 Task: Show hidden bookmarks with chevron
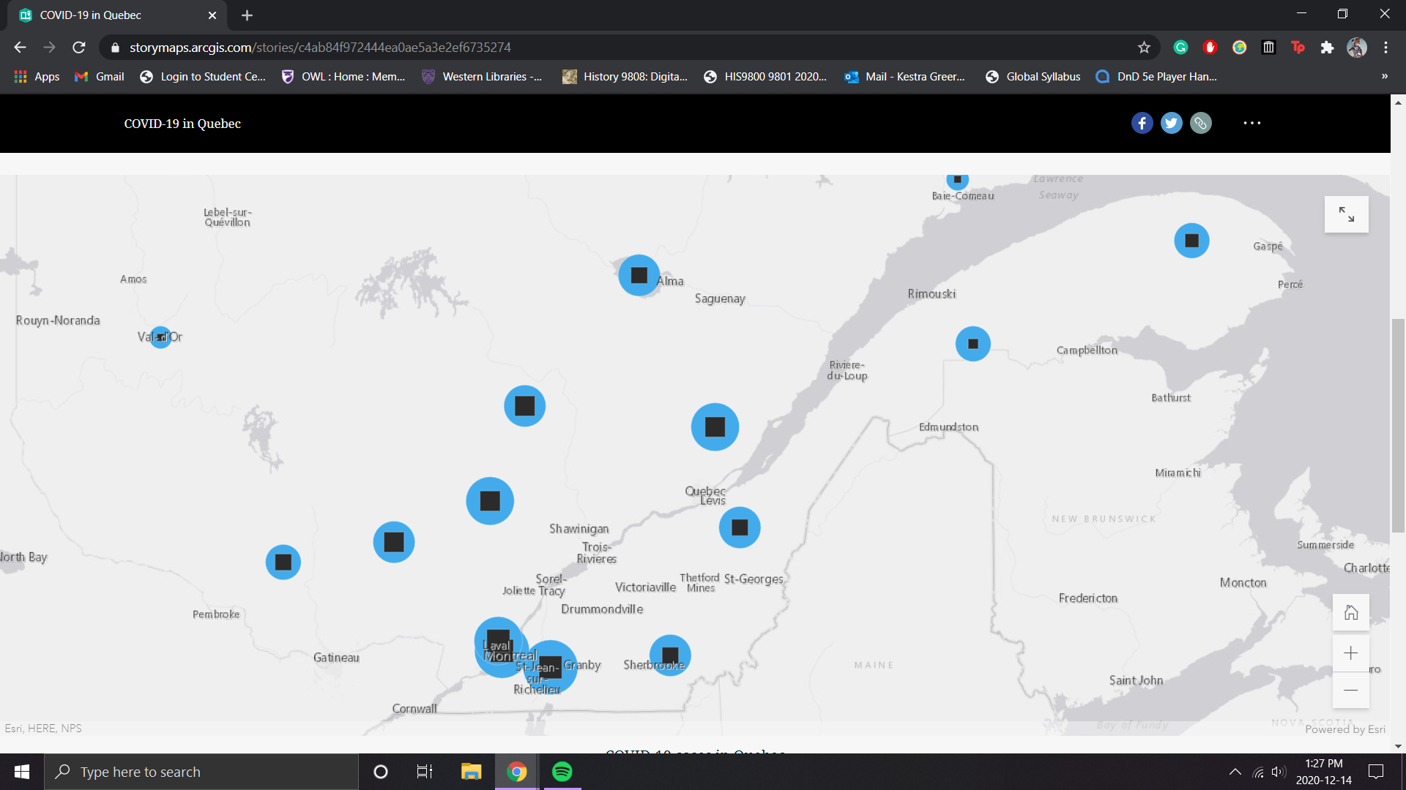[x=1384, y=76]
